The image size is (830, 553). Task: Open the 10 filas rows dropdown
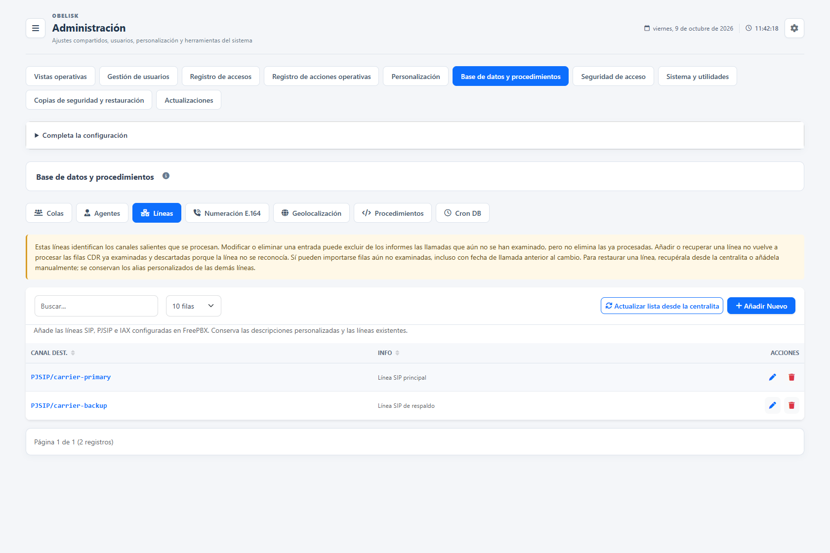194,306
